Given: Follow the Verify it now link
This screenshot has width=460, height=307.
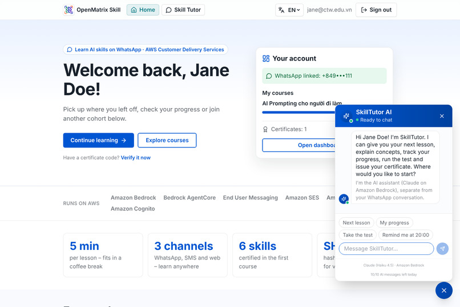Looking at the screenshot, I should 135,157.
